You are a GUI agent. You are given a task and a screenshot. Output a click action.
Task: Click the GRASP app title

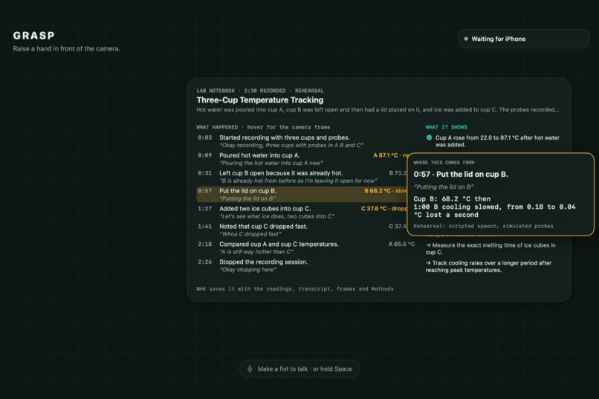click(x=34, y=36)
